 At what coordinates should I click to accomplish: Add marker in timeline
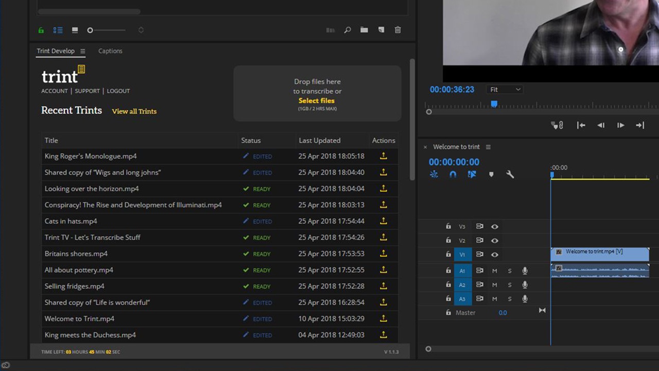[x=491, y=174]
